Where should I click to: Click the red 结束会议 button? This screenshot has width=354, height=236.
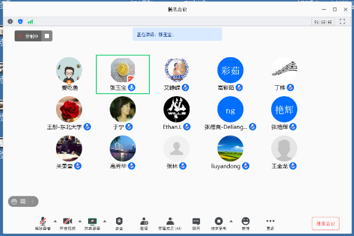(325, 224)
